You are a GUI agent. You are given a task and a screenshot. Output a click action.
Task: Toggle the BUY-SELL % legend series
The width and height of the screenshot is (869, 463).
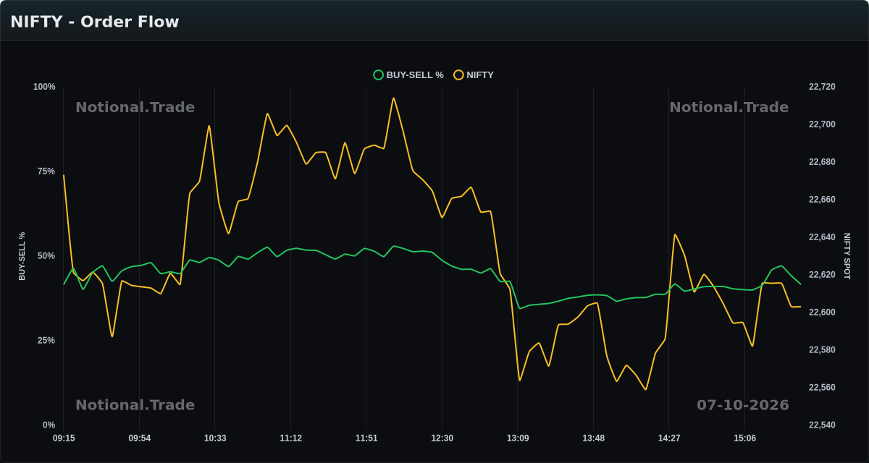[x=408, y=75]
